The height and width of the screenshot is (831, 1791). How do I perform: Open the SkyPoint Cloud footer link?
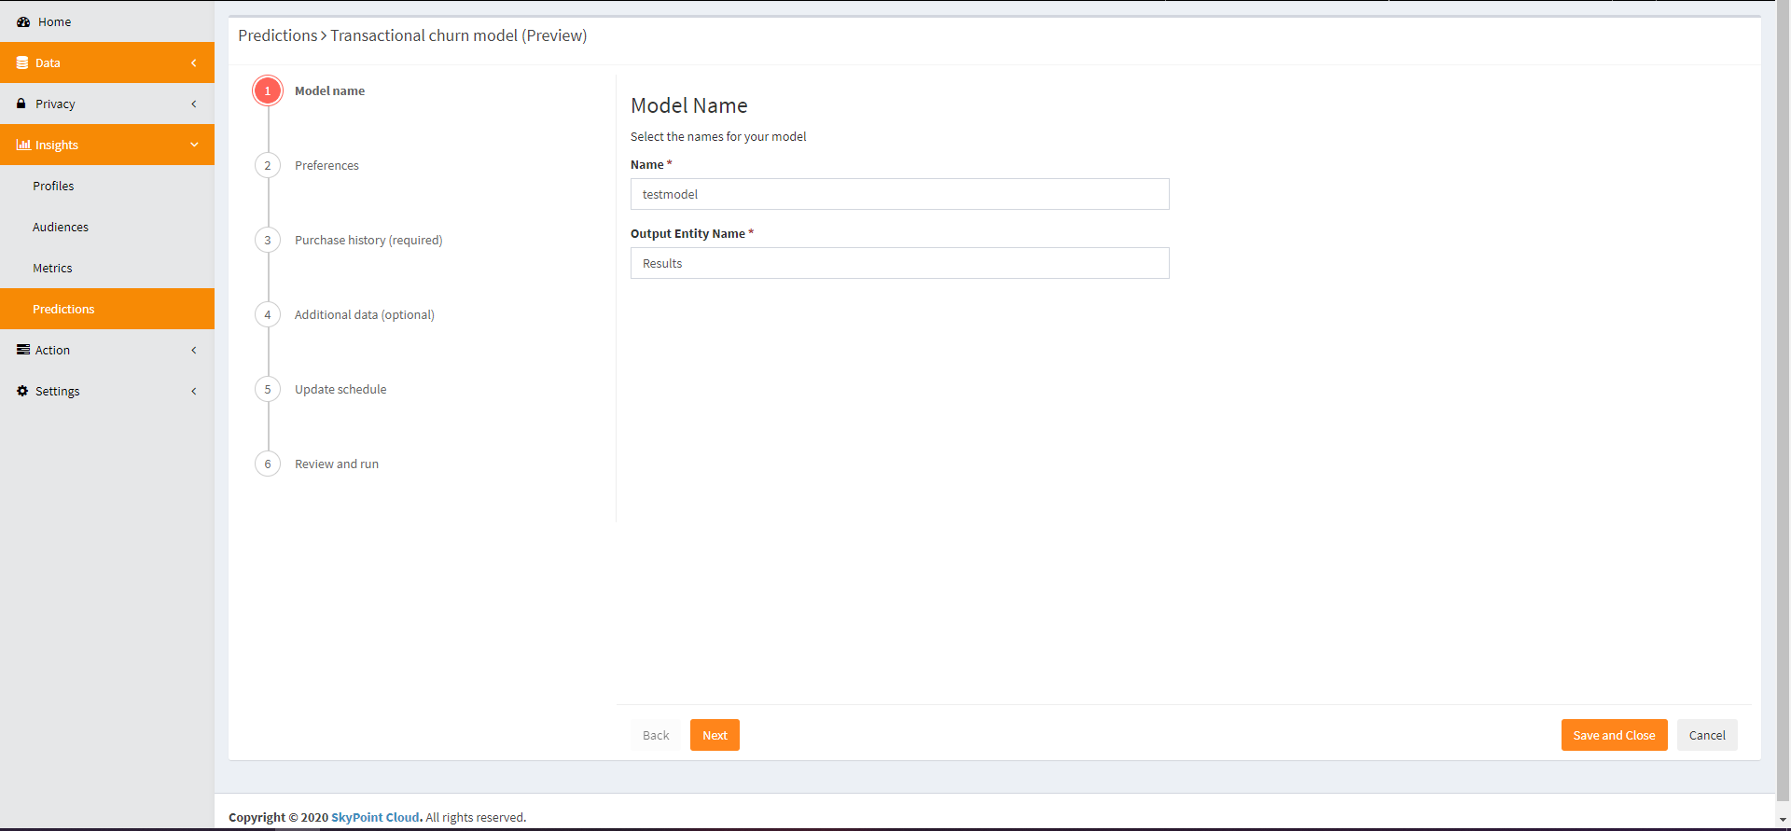click(x=375, y=817)
